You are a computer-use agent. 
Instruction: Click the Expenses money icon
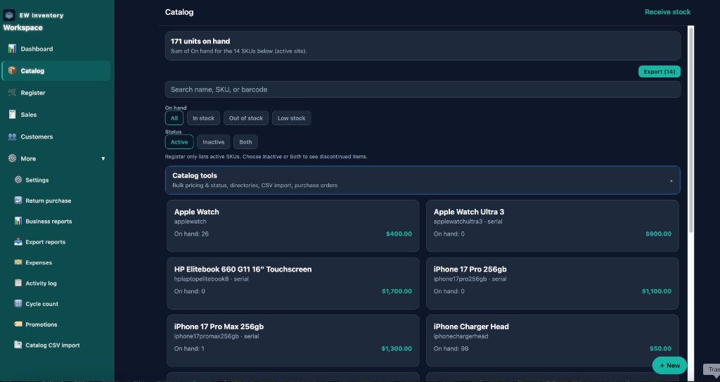[x=18, y=262]
